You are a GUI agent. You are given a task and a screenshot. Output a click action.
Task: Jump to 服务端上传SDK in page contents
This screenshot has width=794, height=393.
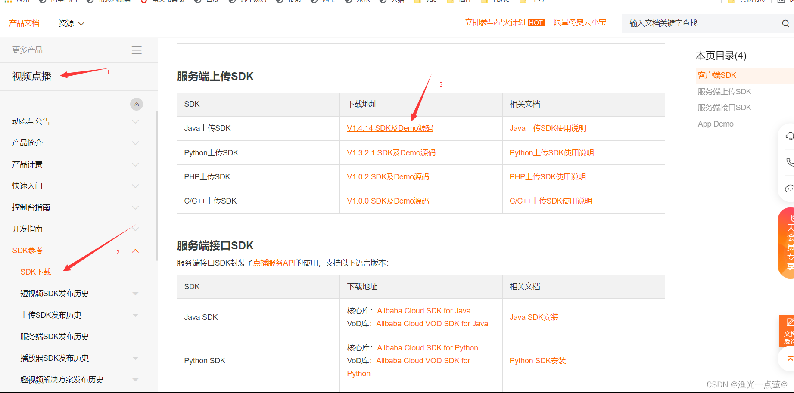[x=725, y=92]
